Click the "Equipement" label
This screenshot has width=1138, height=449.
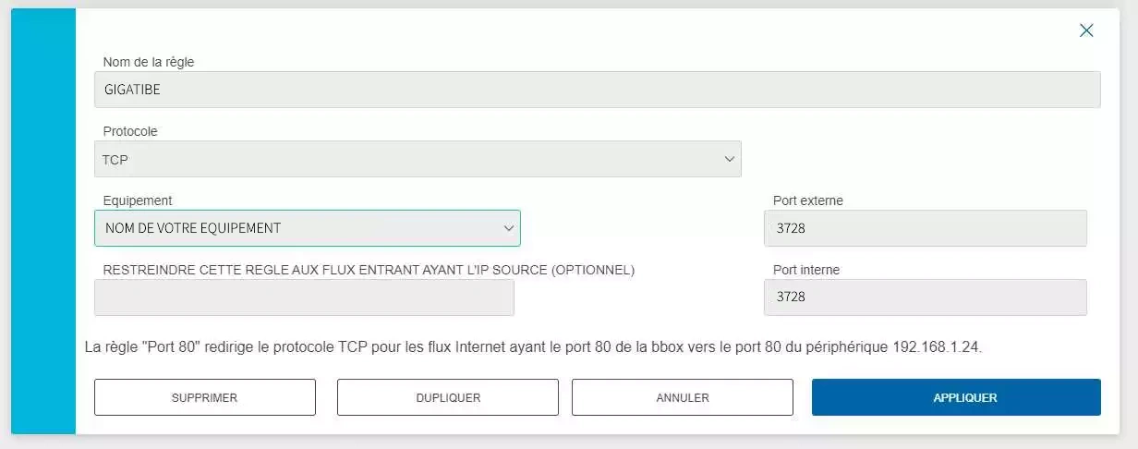[x=138, y=200]
